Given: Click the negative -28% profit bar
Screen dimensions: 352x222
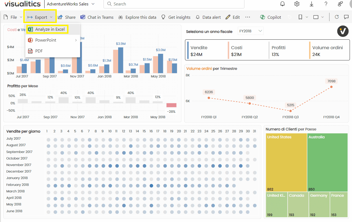Looking at the screenshot, I should point(171,105).
